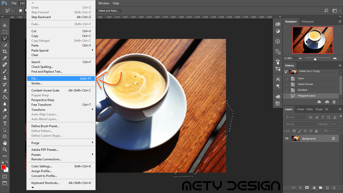Image resolution: width=343 pixels, height=193 pixels.
Task: Click the foreground red color swatch
Action: coord(3,167)
